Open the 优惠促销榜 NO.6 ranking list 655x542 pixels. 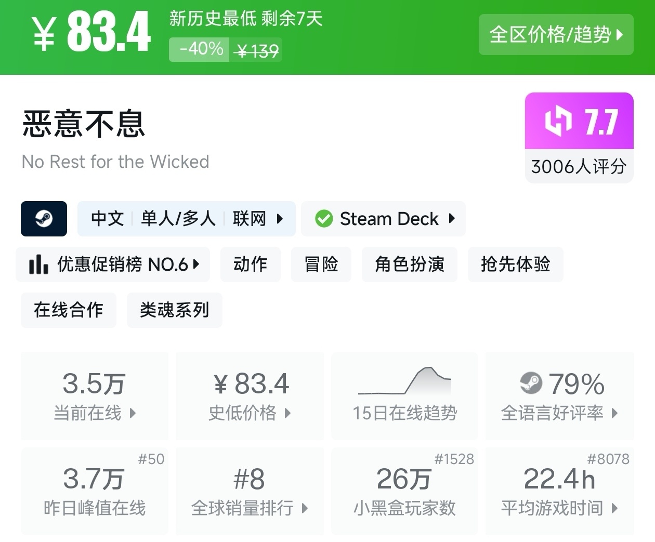(x=113, y=265)
